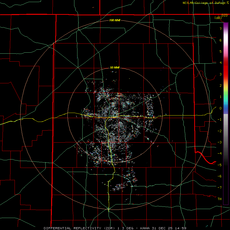Click the 50 NMI range ring label
This screenshot has height=230, width=230.
coord(115,67)
